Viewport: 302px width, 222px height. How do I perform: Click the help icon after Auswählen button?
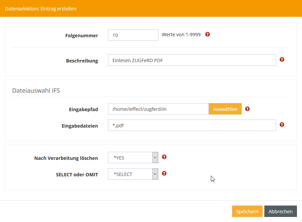pyautogui.click(x=248, y=109)
